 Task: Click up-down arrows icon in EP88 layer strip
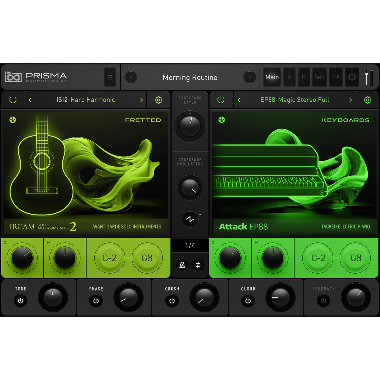pos(213,243)
